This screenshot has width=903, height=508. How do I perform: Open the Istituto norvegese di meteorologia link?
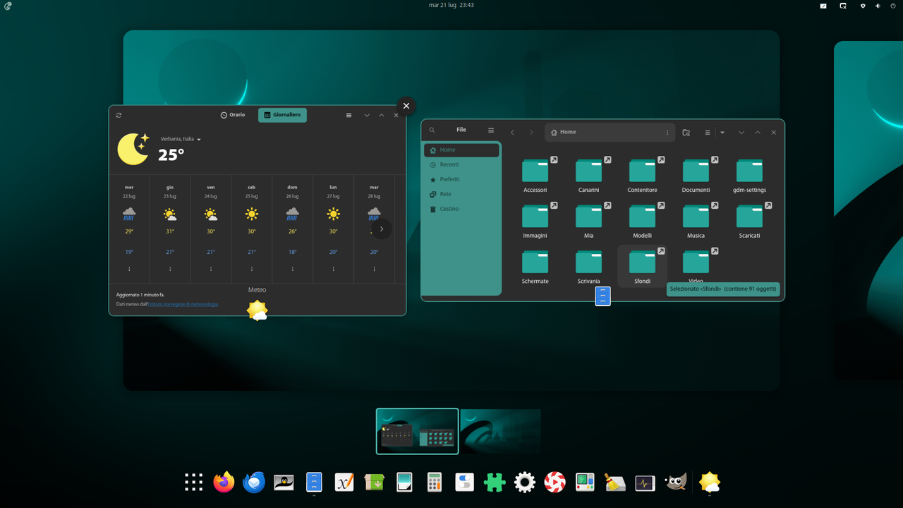183,304
